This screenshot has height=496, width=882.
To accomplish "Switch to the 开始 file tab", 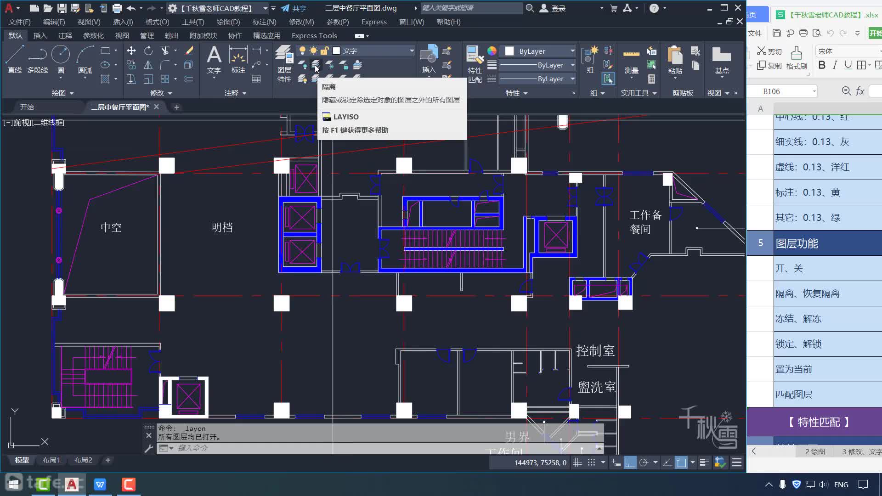I will click(x=27, y=107).
